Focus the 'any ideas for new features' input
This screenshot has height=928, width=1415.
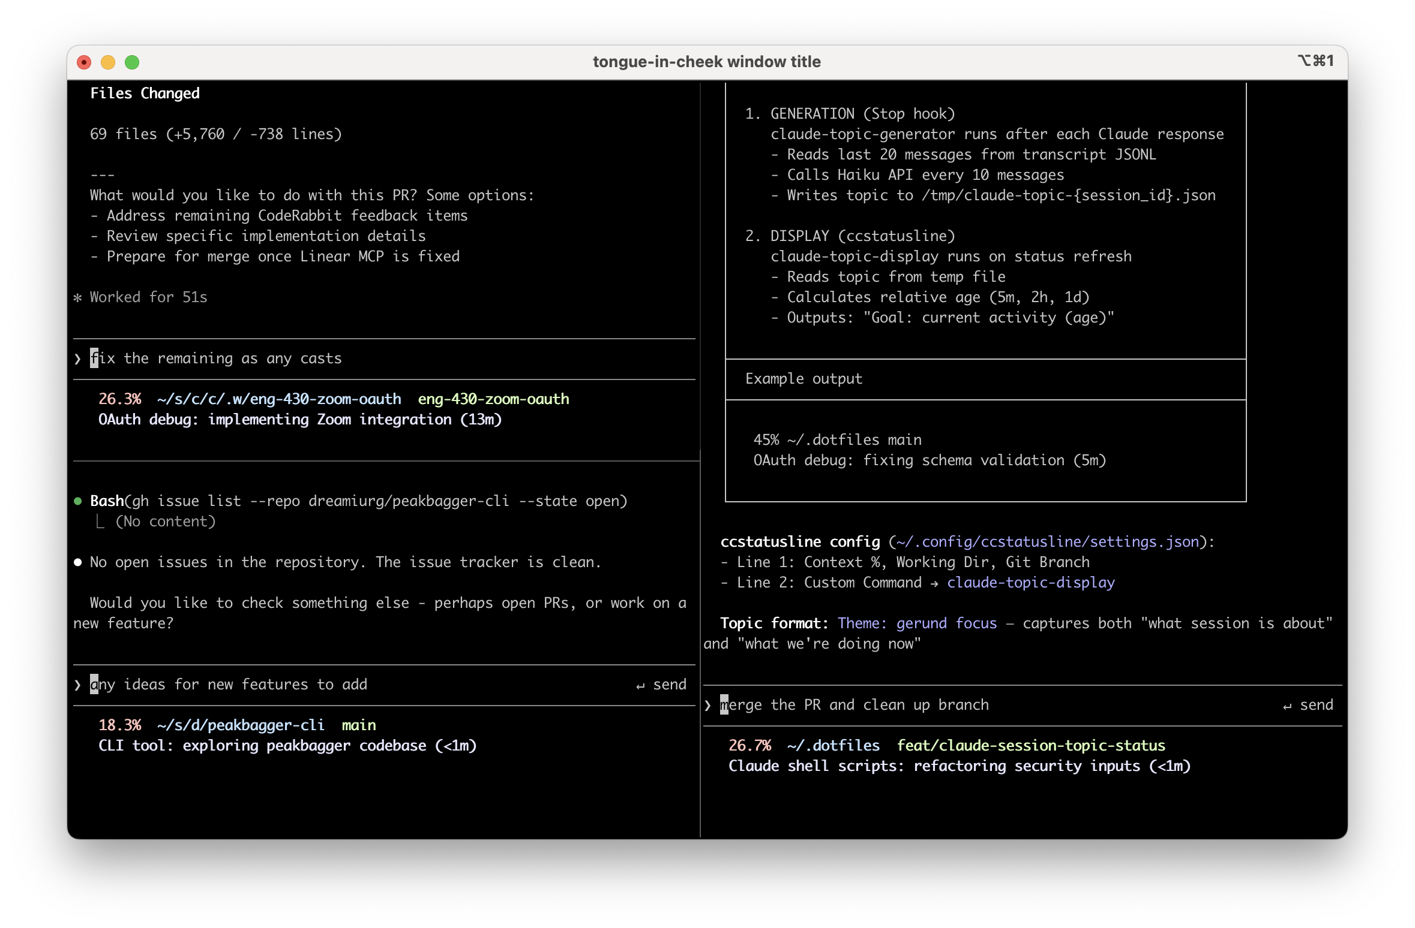(x=228, y=685)
